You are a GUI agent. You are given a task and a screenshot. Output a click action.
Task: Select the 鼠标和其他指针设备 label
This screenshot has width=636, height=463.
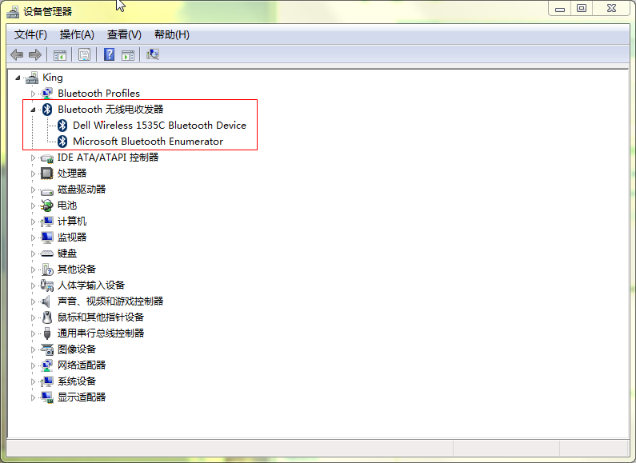click(x=101, y=317)
